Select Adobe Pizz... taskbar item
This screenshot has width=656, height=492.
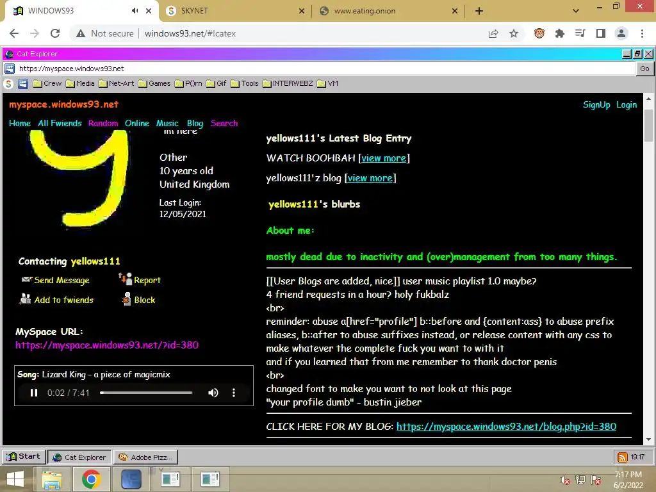(145, 457)
